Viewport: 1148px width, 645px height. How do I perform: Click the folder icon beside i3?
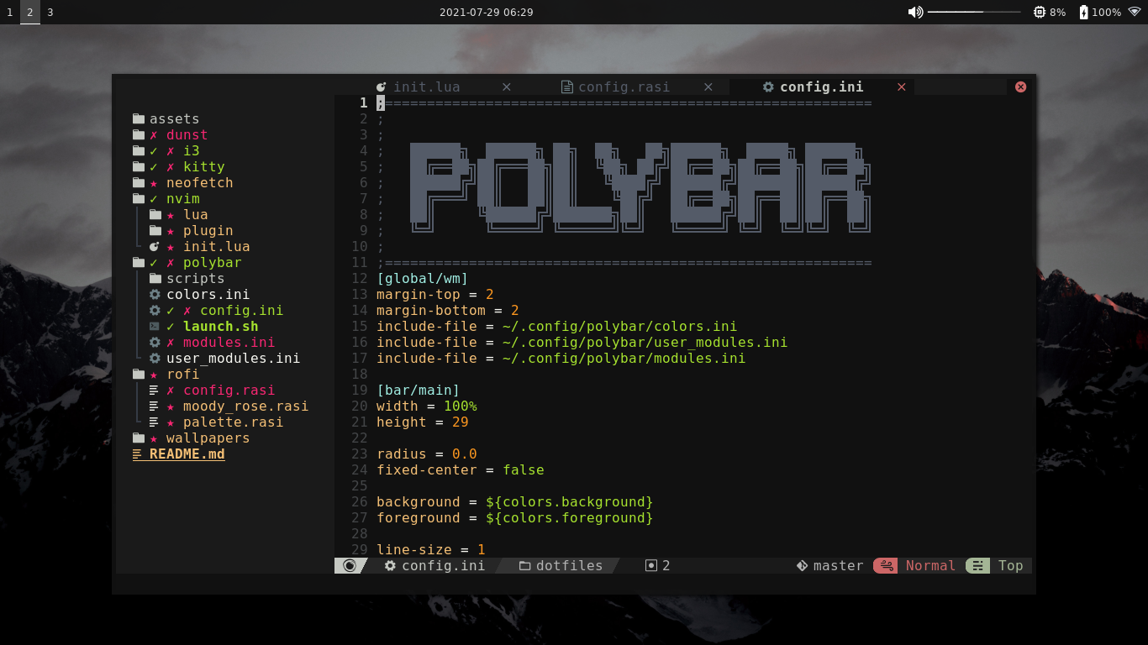tap(139, 151)
